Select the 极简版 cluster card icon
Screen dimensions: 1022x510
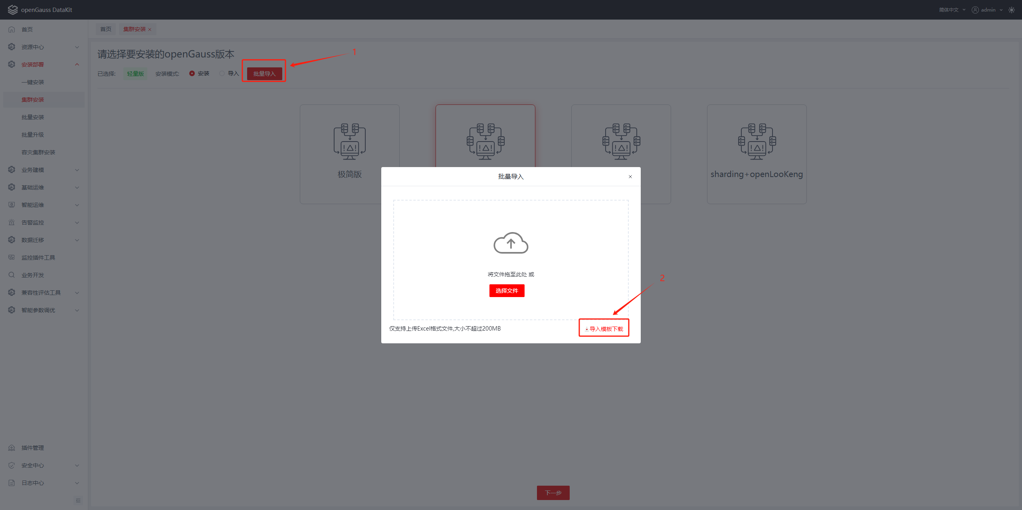[349, 142]
